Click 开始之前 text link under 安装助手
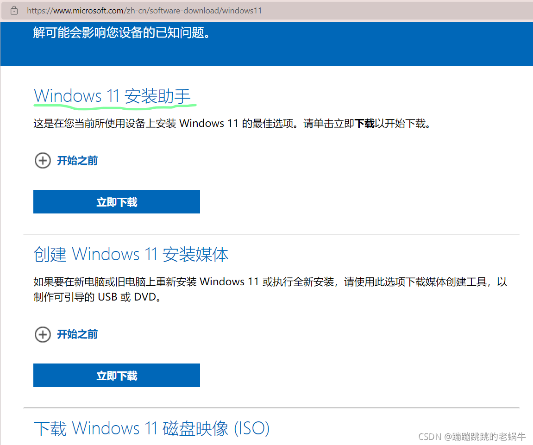 (77, 161)
